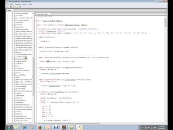Viewport: 173px width, 130px height.
Task: Follow the Reader link in load method
Action: tap(68, 68)
